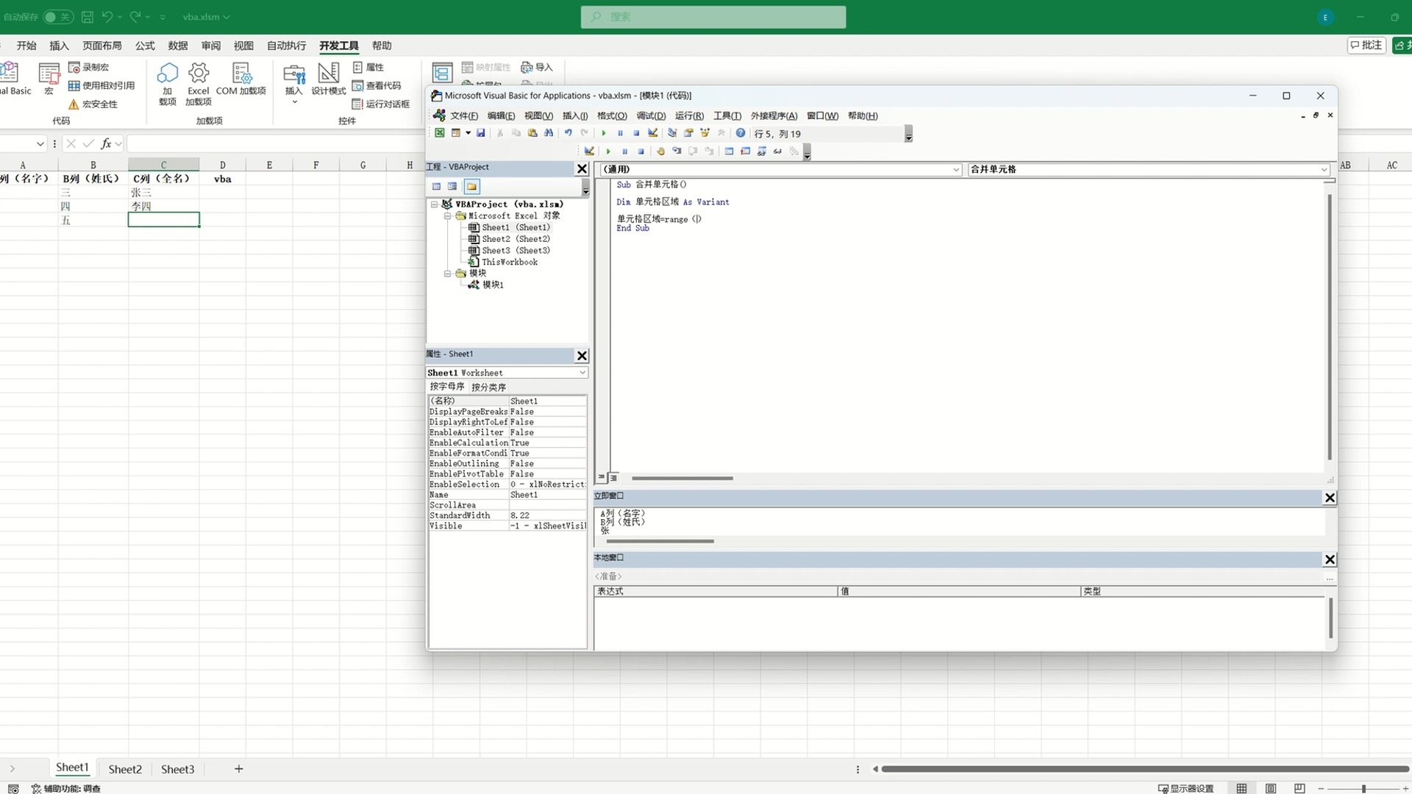This screenshot has height=794, width=1412.
Task: Open Properties Window icon in toolbar
Action: point(688,133)
